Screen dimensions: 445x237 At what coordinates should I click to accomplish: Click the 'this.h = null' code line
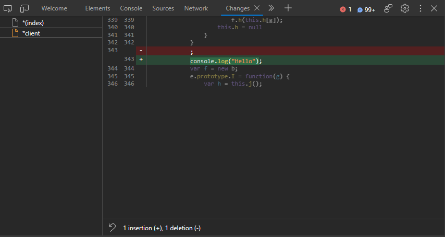point(240,27)
